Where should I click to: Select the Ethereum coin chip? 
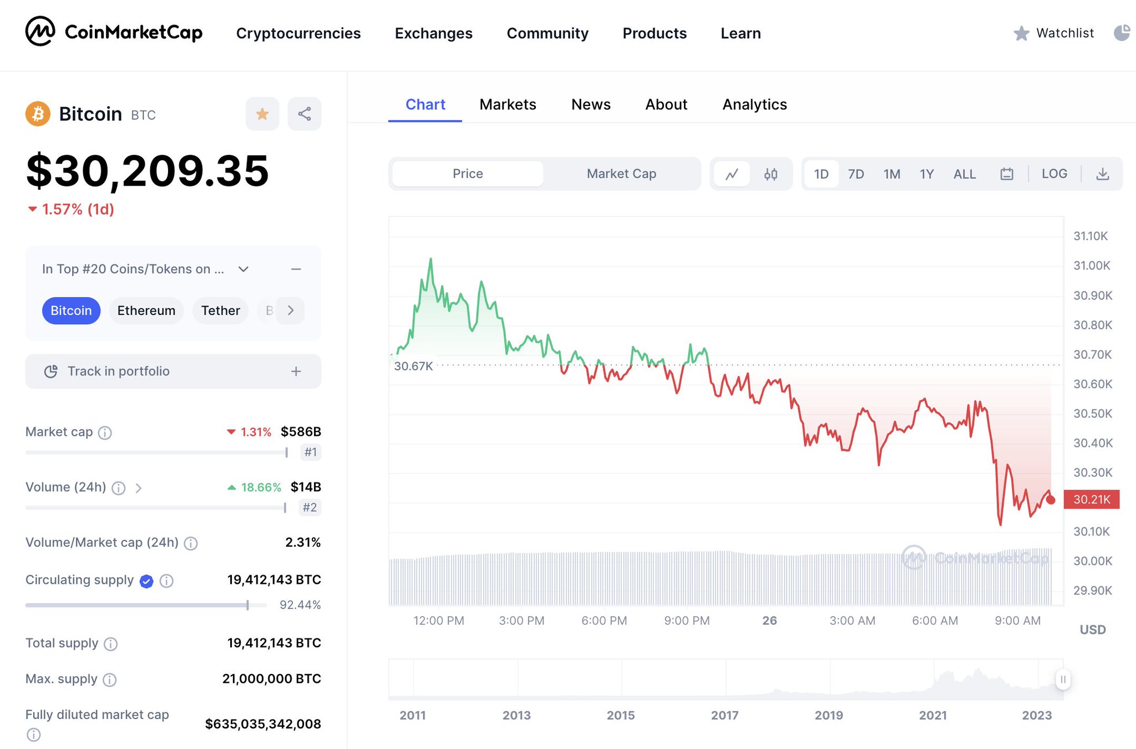click(146, 310)
